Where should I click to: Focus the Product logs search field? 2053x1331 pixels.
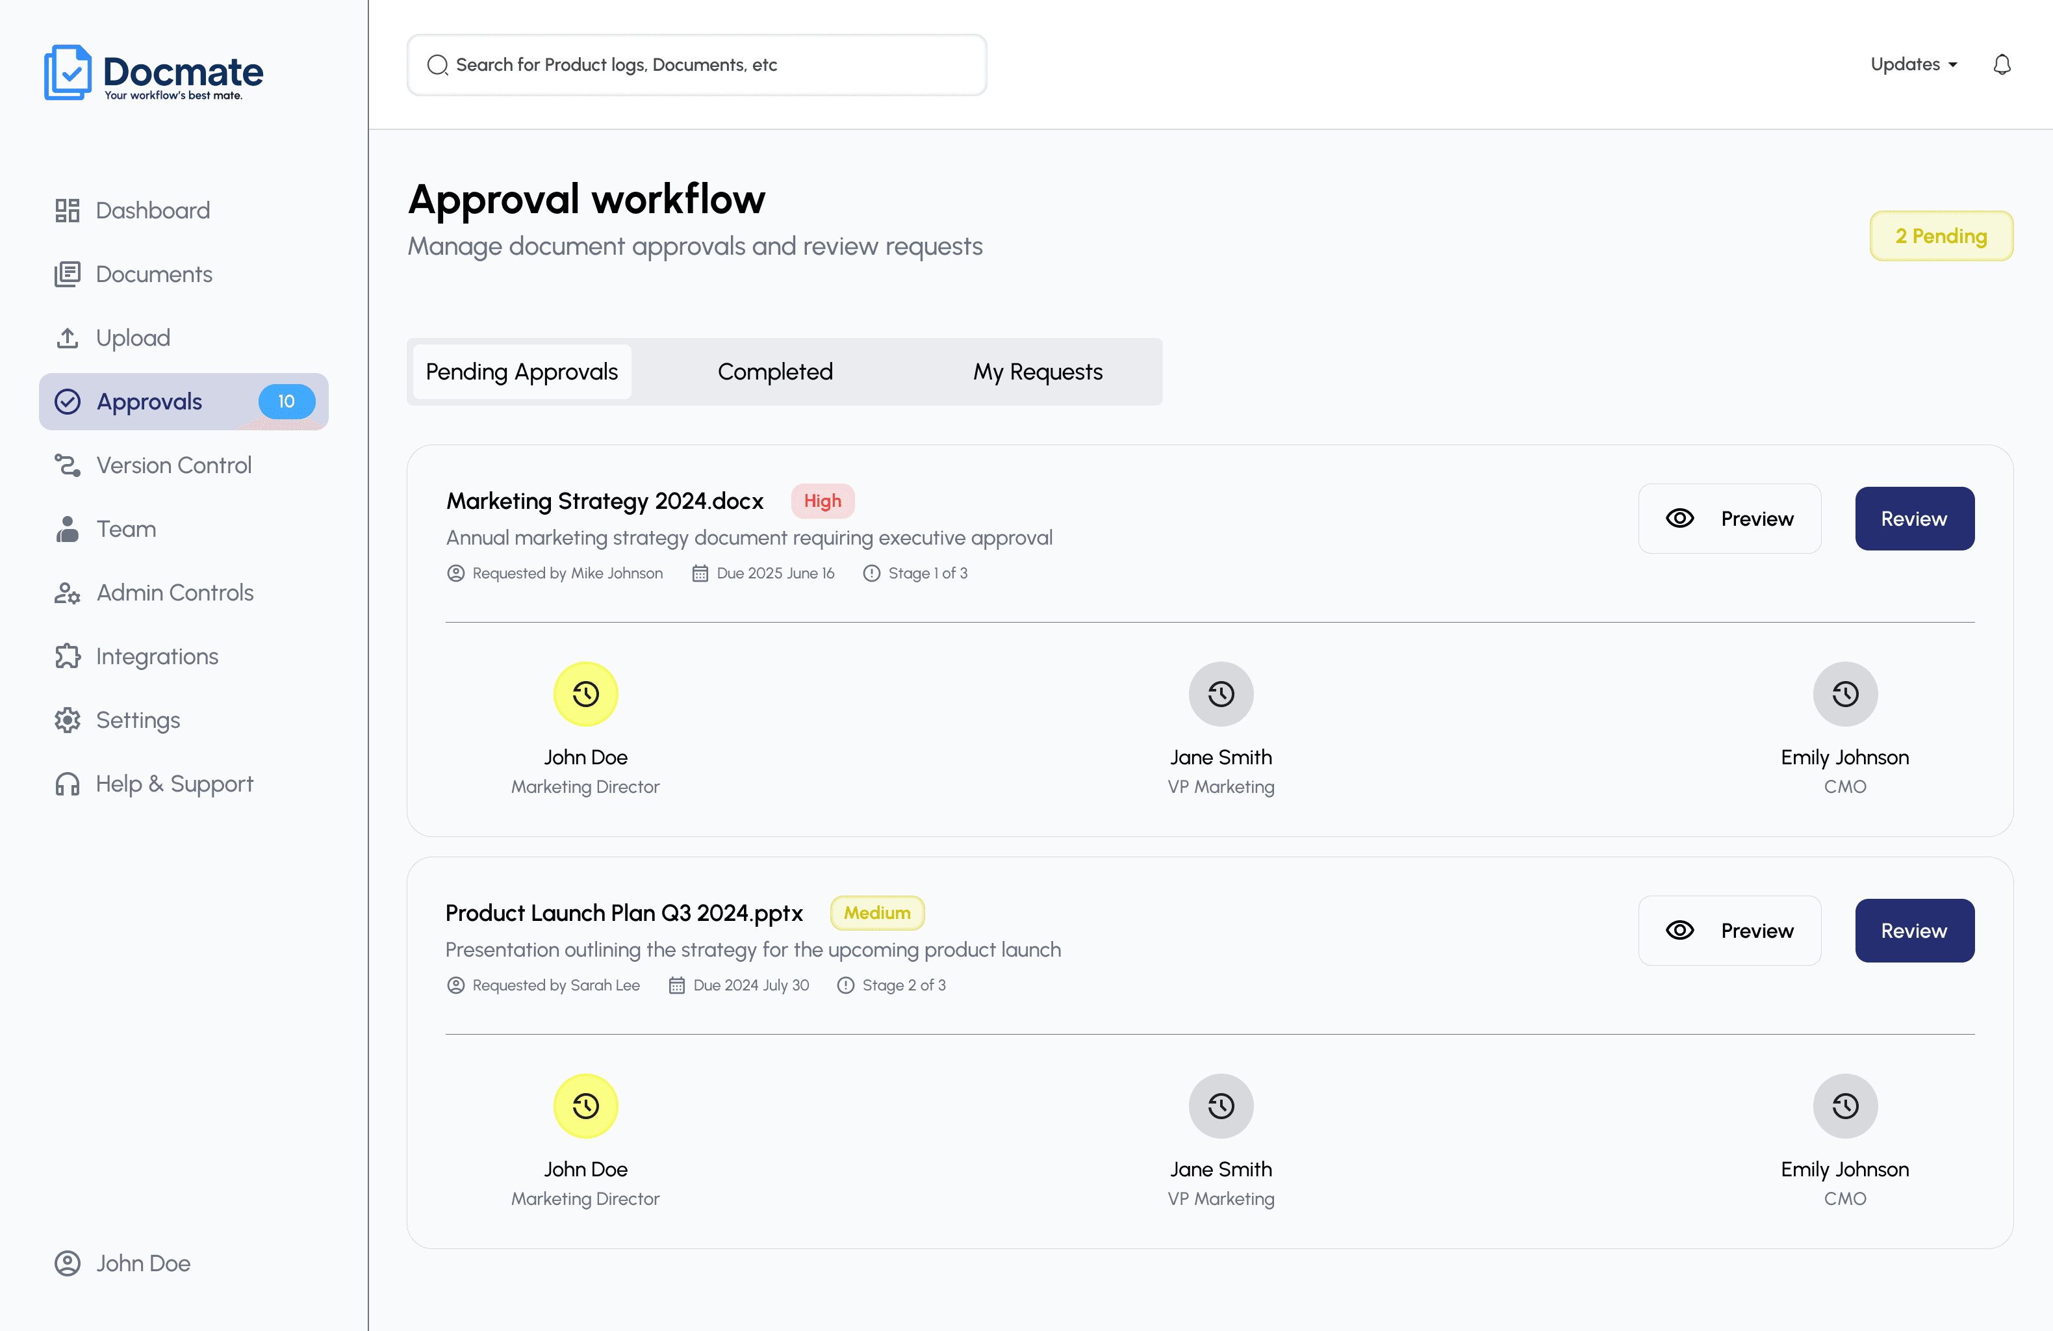[x=697, y=65]
